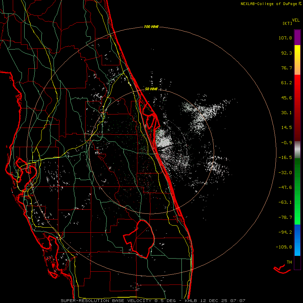Select the -94.2 legend value
Image resolution: width=303 pixels, height=303 pixels.
click(x=285, y=232)
